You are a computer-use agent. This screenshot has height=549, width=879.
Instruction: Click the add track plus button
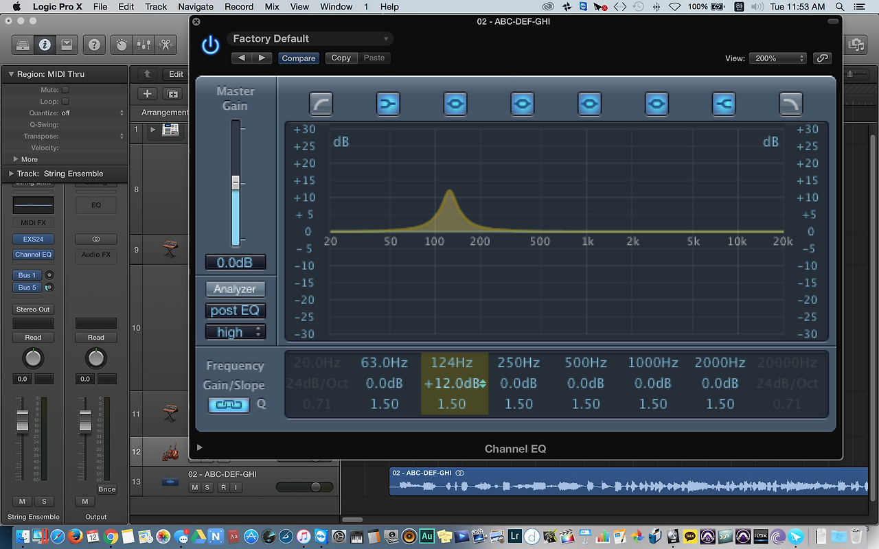pyautogui.click(x=148, y=94)
